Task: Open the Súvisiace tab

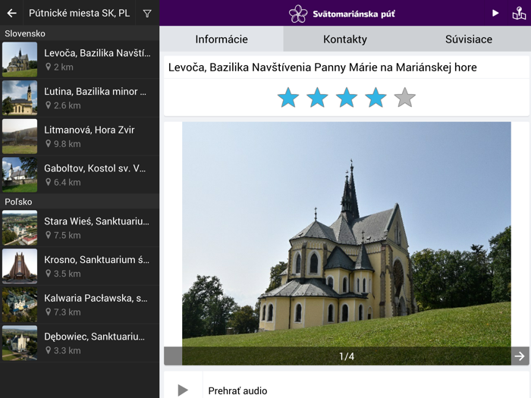Action: tap(469, 39)
